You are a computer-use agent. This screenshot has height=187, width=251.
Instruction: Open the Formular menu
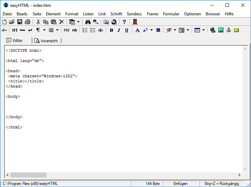pyautogui.click(x=171, y=14)
